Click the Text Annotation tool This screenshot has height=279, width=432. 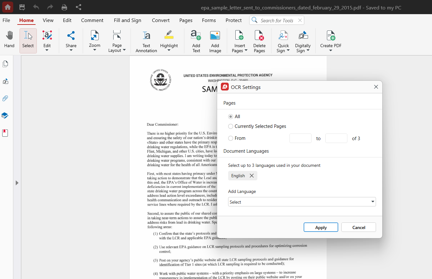[146, 41]
